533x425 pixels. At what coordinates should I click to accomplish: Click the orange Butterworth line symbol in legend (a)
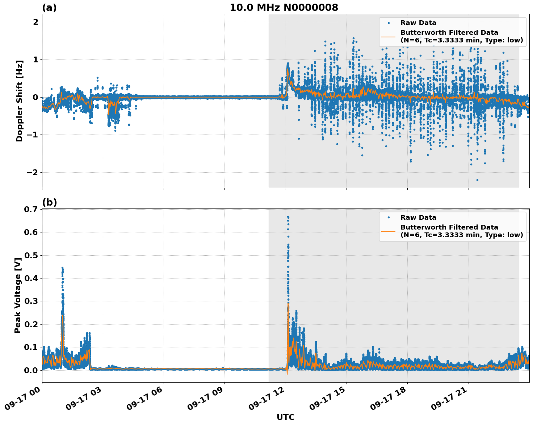[x=389, y=36]
